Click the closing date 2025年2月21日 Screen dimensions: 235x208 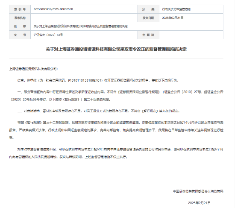click(199, 203)
